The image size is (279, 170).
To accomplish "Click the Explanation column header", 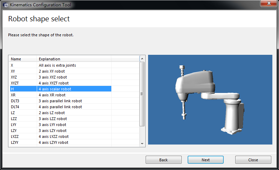I will tap(74, 59).
